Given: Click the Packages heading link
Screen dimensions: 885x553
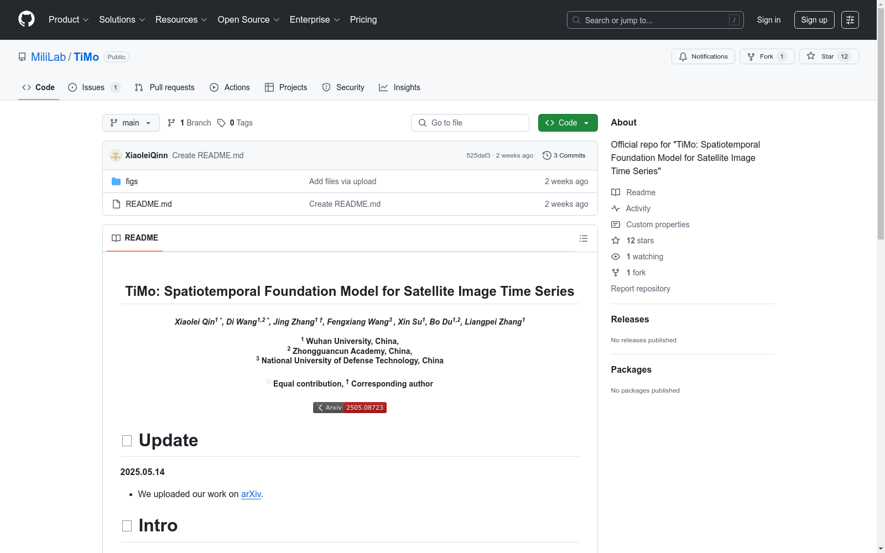Looking at the screenshot, I should click(x=631, y=370).
